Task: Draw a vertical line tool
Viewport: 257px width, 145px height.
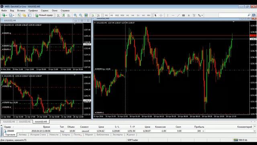Action: (x=168, y=15)
